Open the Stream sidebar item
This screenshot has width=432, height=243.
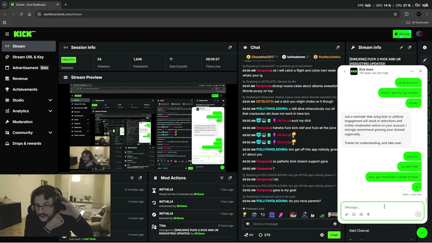[x=29, y=46]
